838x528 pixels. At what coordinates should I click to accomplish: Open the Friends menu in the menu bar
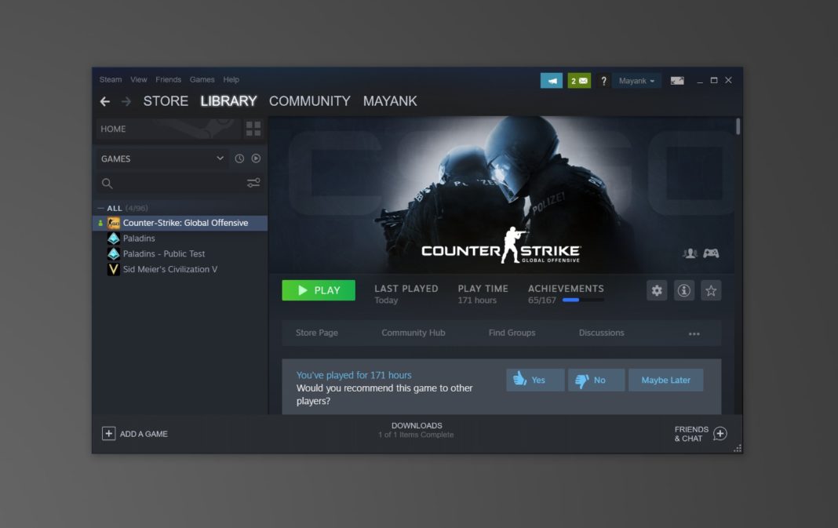(168, 79)
